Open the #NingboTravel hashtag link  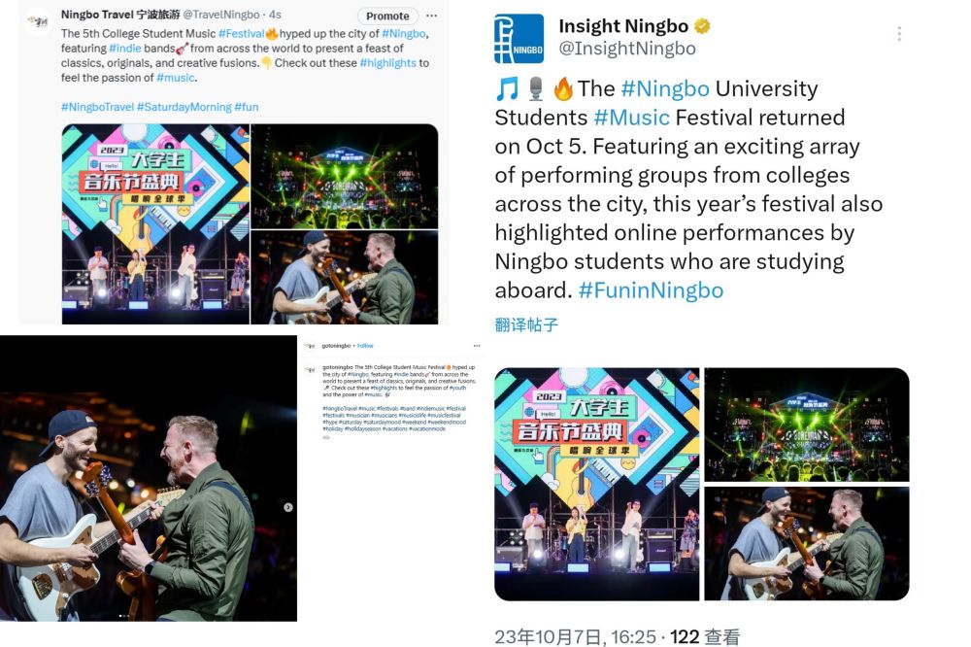click(97, 107)
